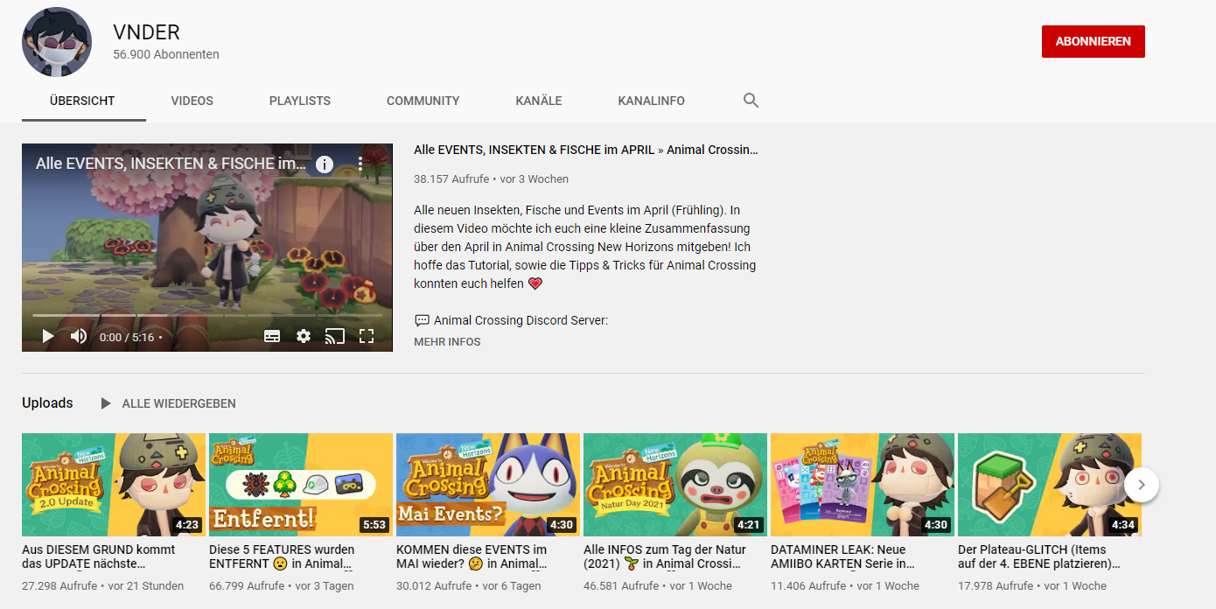This screenshot has height=609, width=1216.
Task: Click the 0:00 / 5:16 time display
Action: [x=127, y=337]
